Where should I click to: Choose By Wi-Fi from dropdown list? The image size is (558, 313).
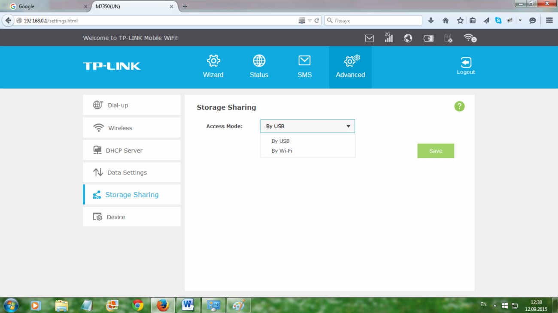point(282,151)
